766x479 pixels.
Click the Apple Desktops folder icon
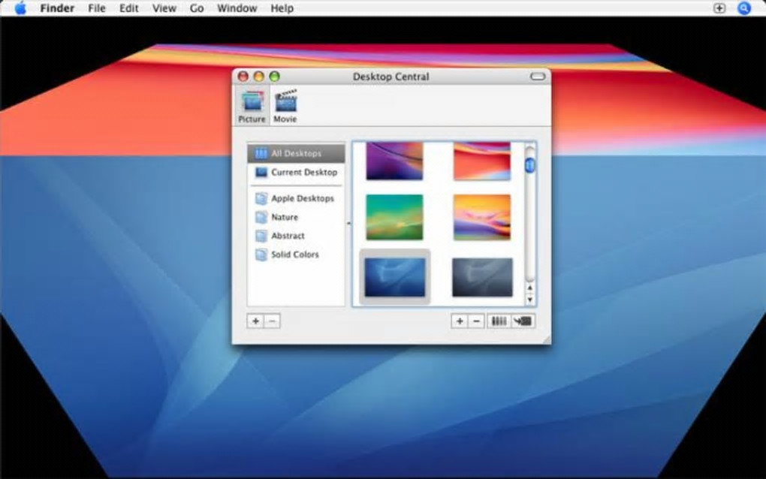tap(261, 198)
